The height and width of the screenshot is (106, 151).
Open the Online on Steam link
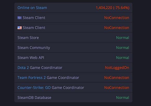point(32,8)
